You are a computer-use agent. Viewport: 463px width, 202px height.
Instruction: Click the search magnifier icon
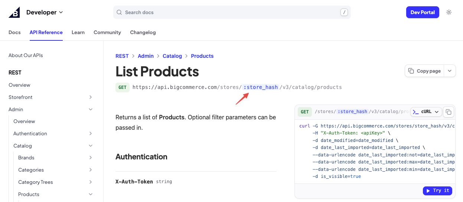(119, 12)
